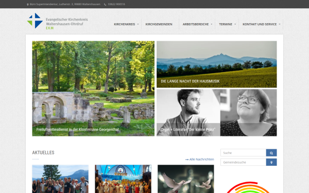
Task: Click the woman with glasses photo
Action: pyautogui.click(x=249, y=113)
